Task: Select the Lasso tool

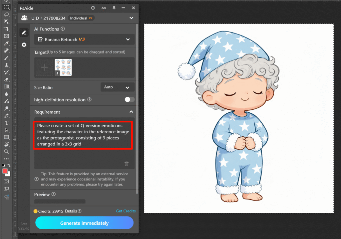Action: click(6, 14)
